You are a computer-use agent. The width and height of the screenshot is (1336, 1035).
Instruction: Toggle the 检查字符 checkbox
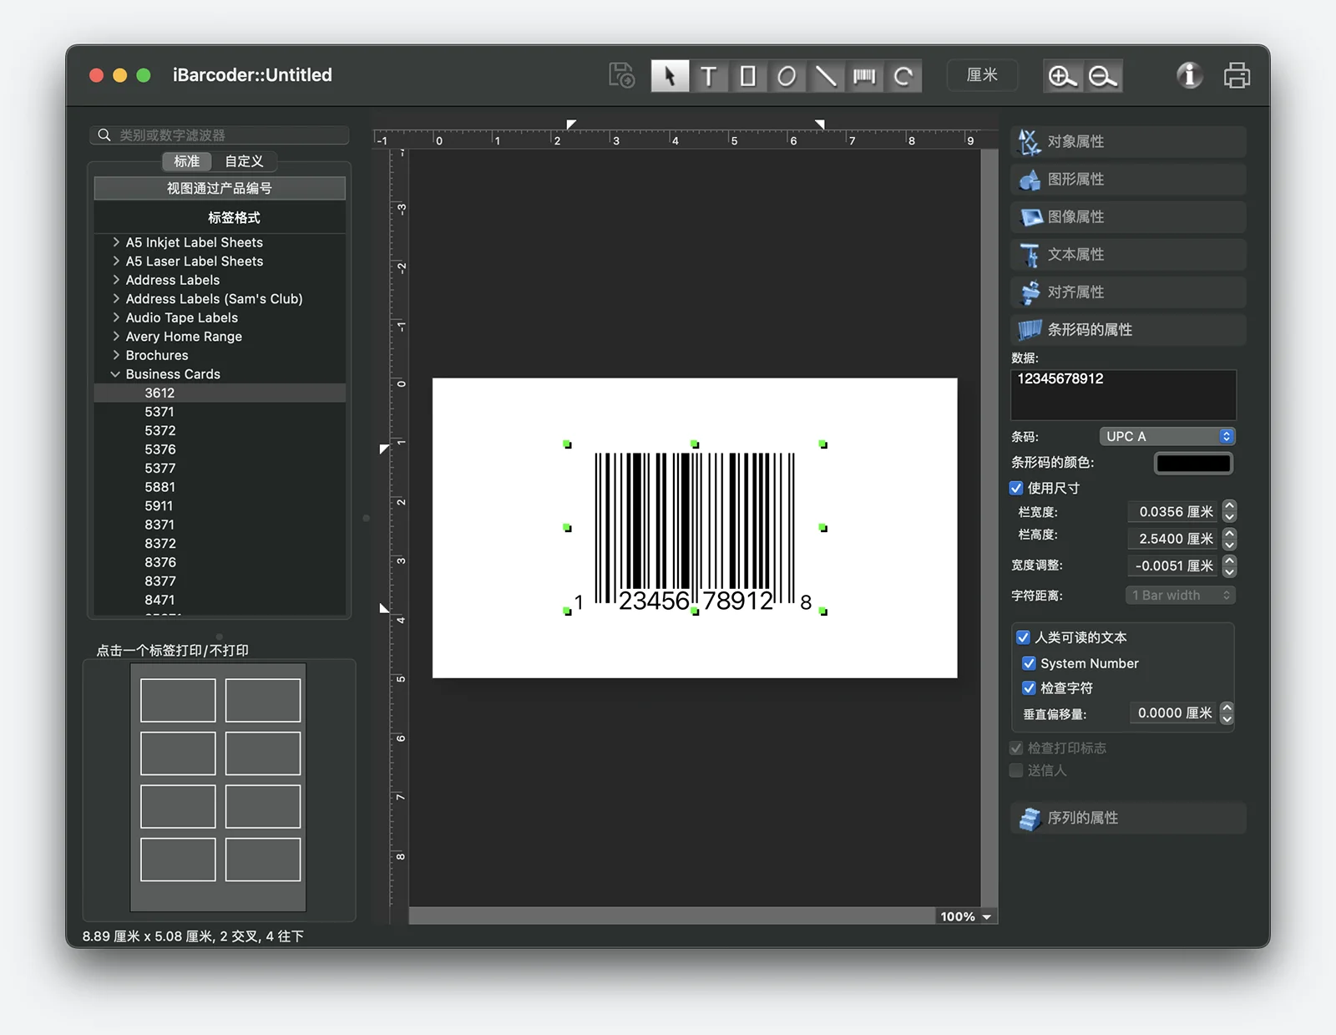click(1029, 688)
